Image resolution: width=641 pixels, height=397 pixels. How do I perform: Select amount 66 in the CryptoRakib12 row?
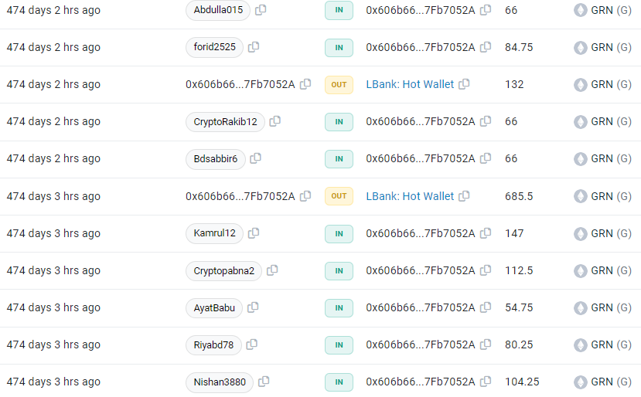click(x=511, y=122)
